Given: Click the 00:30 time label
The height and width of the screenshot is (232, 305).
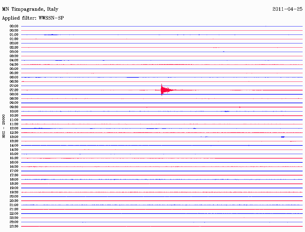Looking at the screenshot, I should [14, 30].
